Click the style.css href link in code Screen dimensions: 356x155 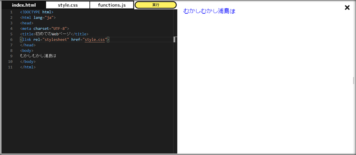point(95,40)
